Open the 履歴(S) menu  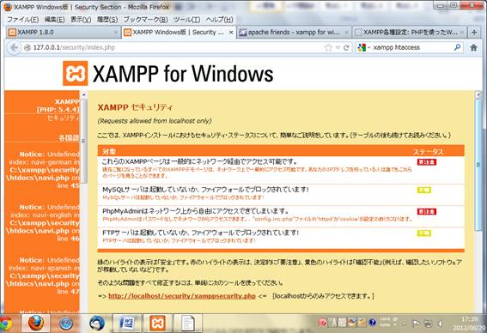107,20
